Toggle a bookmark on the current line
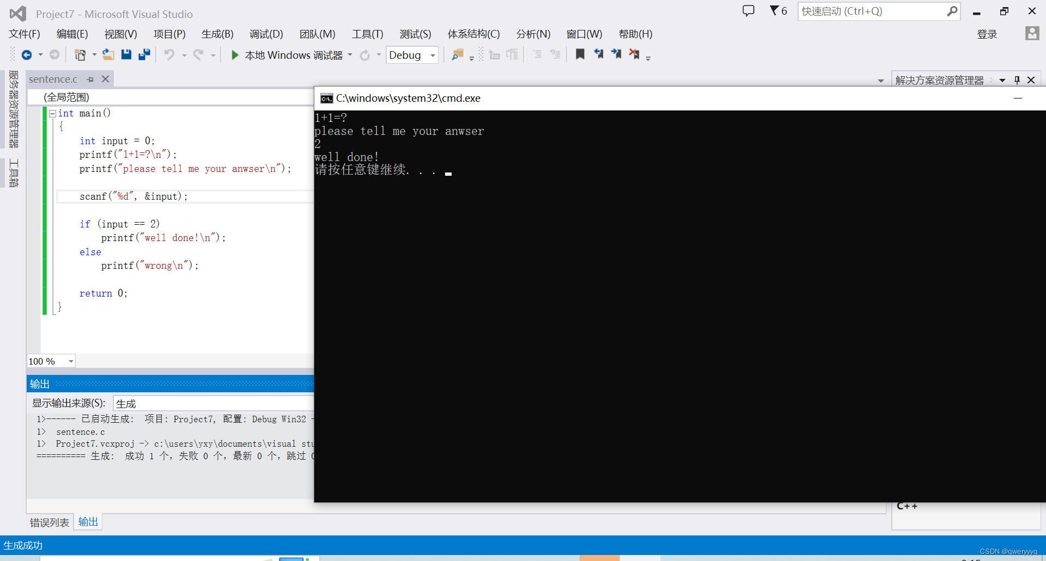Screen dimensions: 1046x561 click(580, 54)
